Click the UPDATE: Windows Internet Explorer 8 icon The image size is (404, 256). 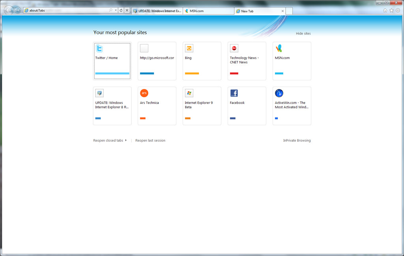(x=99, y=93)
